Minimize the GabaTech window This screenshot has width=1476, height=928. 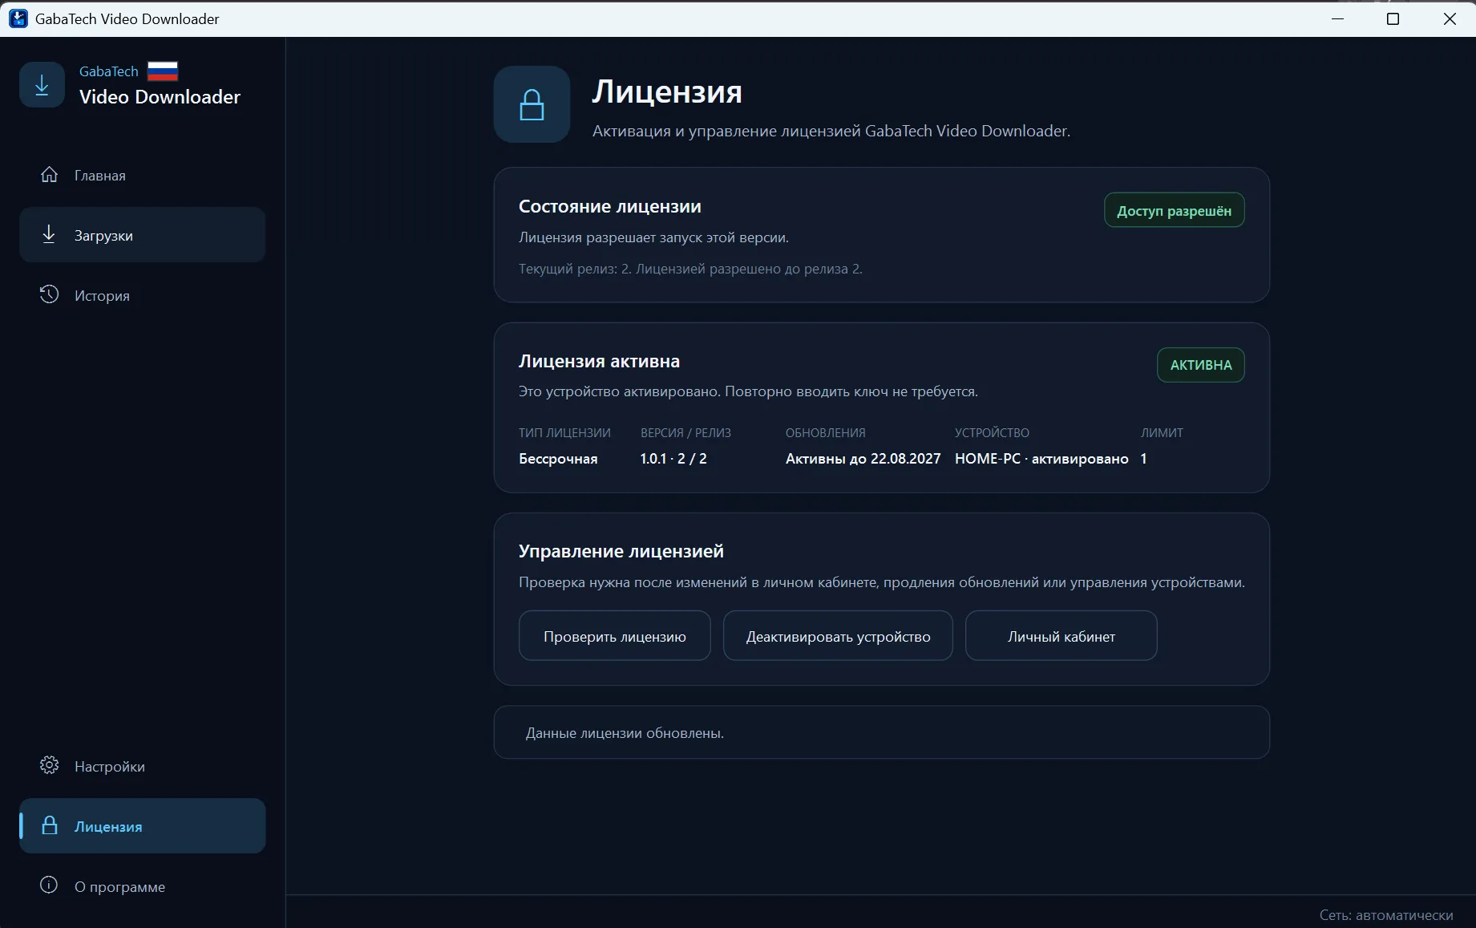(1337, 18)
